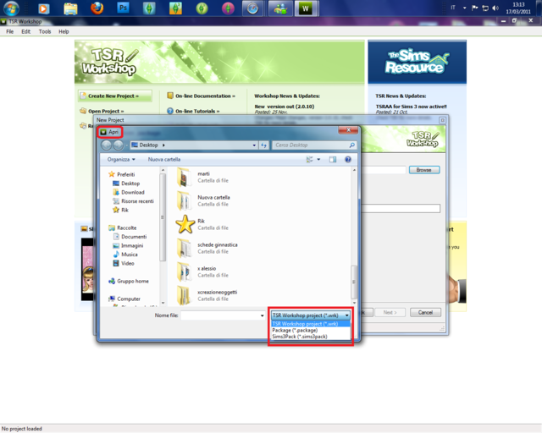Image resolution: width=542 pixels, height=433 pixels.
Task: Launch Windows Media Player from taskbar
Action: tap(43, 8)
